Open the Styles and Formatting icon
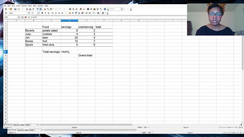Screen dimensions: 244x137 pos(6,13)
